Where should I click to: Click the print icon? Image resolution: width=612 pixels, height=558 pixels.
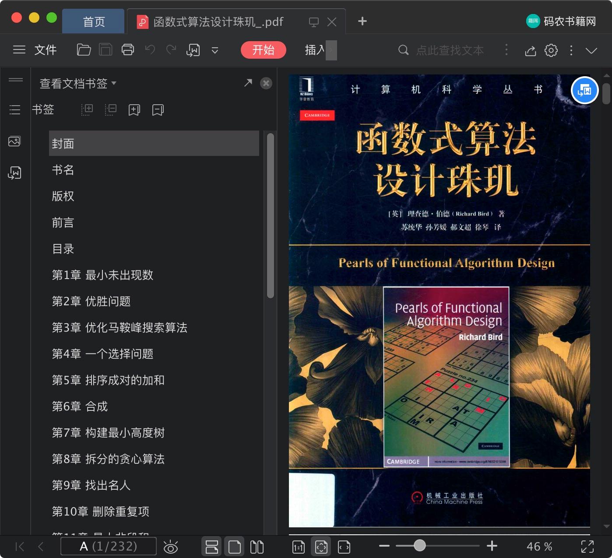128,50
